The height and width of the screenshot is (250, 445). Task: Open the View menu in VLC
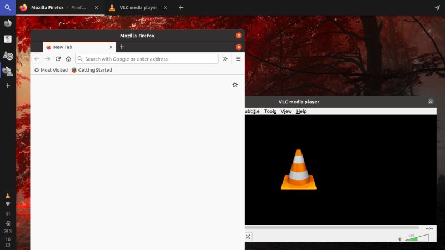tap(286, 111)
